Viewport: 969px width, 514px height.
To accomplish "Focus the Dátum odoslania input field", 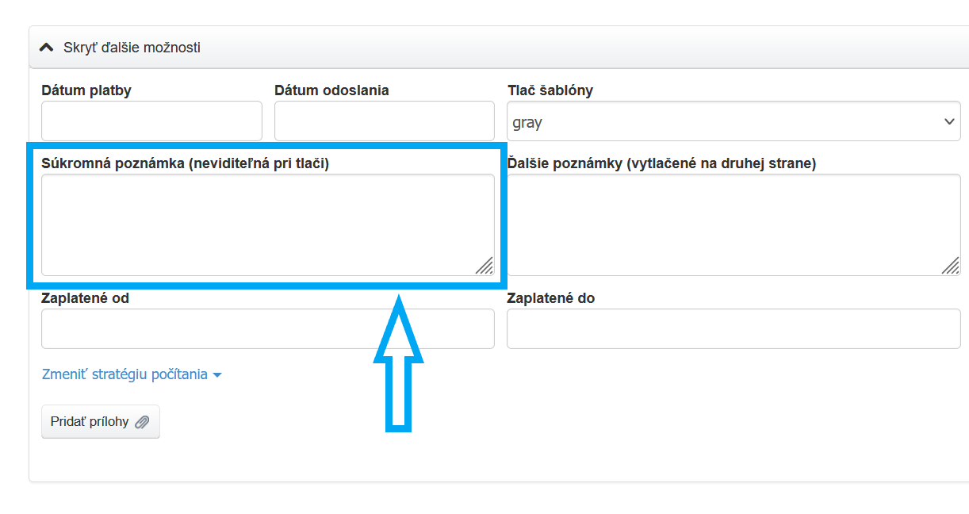I will point(384,121).
